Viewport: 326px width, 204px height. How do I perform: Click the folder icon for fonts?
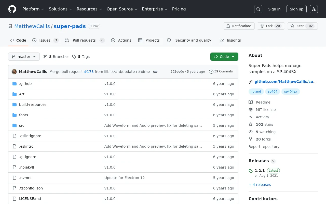pyautogui.click(x=15, y=115)
